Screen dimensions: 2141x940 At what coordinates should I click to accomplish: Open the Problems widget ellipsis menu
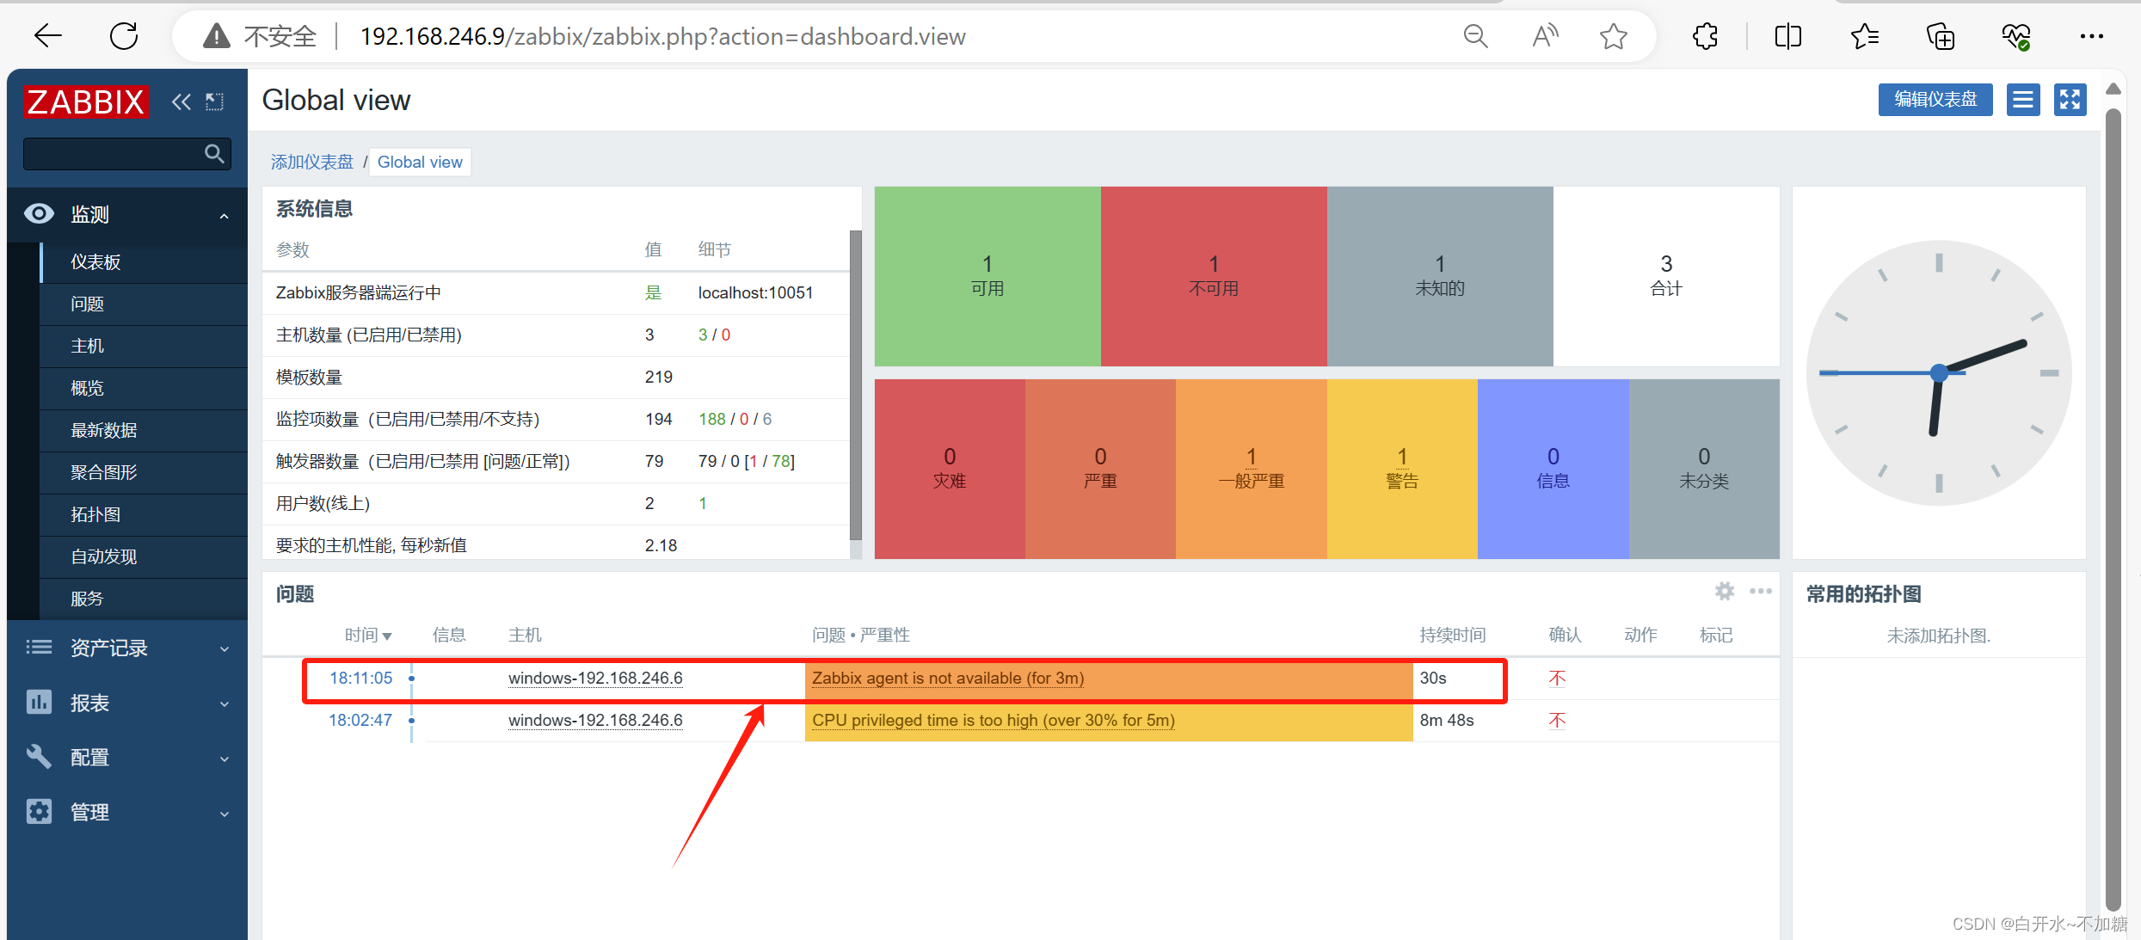(1761, 591)
